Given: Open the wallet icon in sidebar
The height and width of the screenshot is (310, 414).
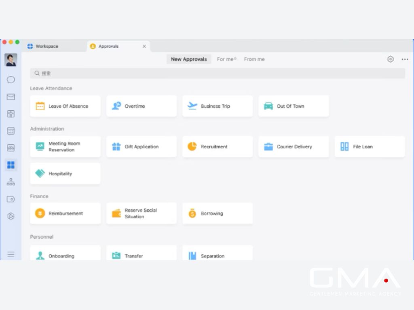Looking at the screenshot, I should pos(11,199).
